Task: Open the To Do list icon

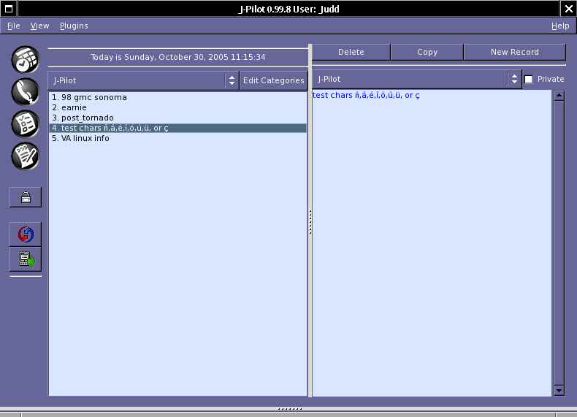Action: (25, 124)
